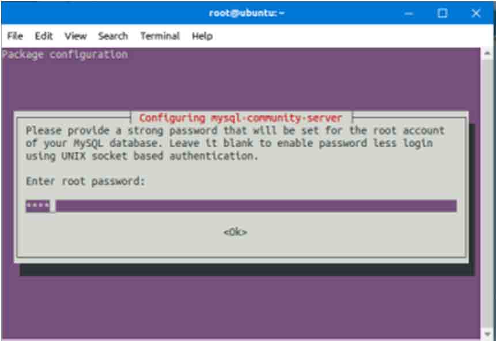Maximize the terminal window
The height and width of the screenshot is (341, 496).
point(442,13)
